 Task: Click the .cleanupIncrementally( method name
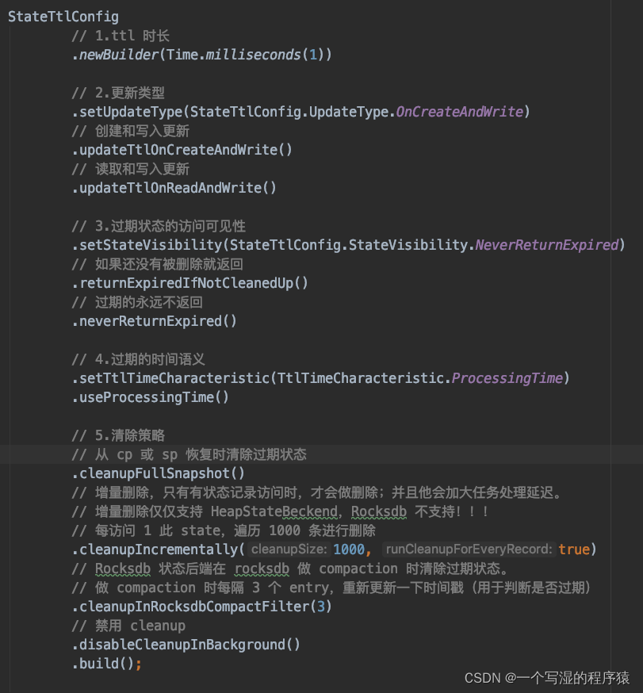(x=159, y=549)
